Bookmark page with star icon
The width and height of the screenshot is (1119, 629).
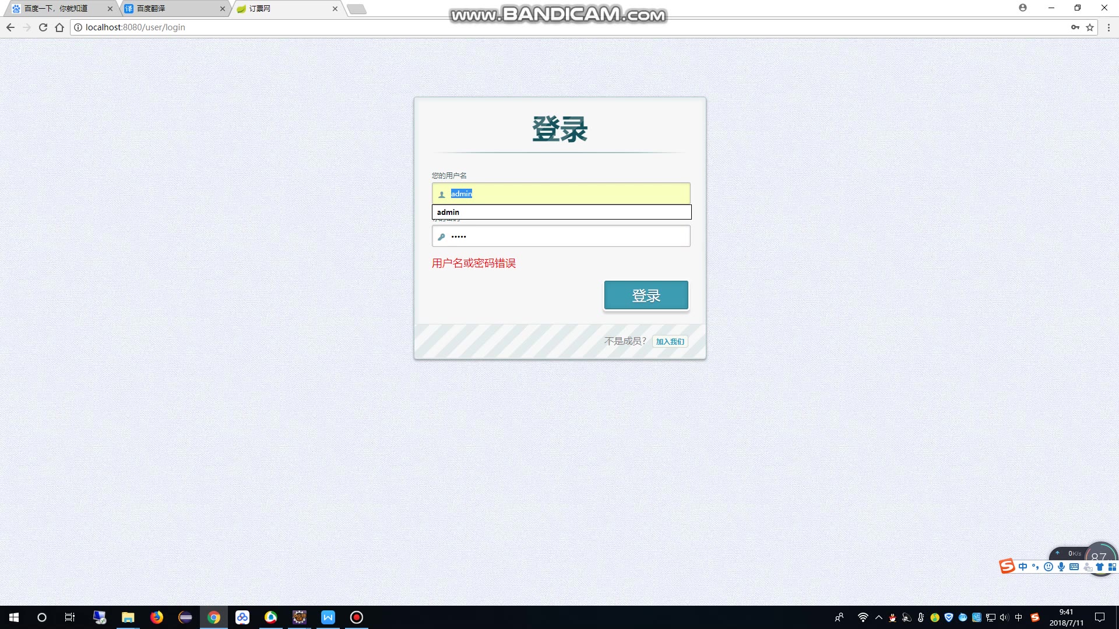click(1090, 27)
